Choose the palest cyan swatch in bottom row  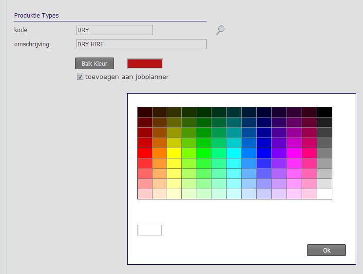coord(234,194)
